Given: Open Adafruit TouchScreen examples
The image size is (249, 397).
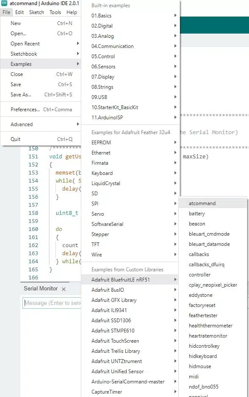Looking at the screenshot, I should pos(130,341).
